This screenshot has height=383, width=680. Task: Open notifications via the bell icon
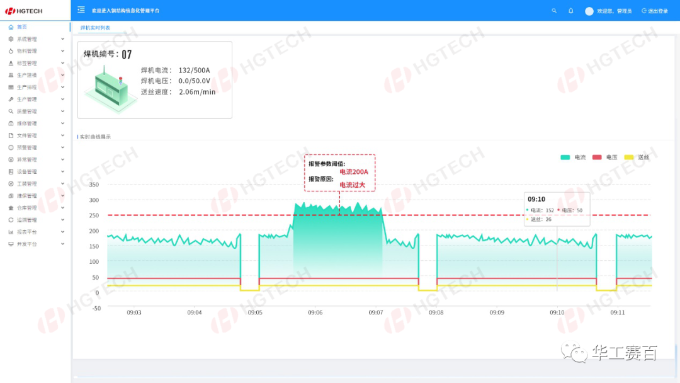571,11
